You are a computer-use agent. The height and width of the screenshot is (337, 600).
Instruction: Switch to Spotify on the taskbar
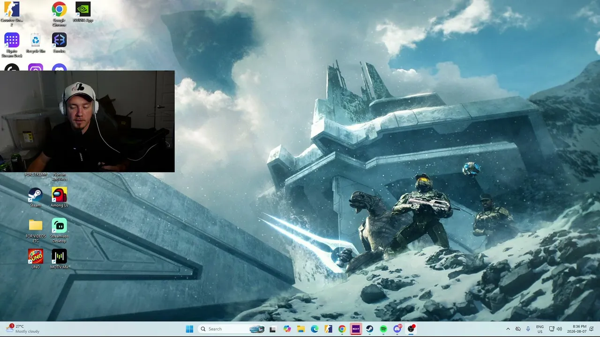[x=383, y=329]
